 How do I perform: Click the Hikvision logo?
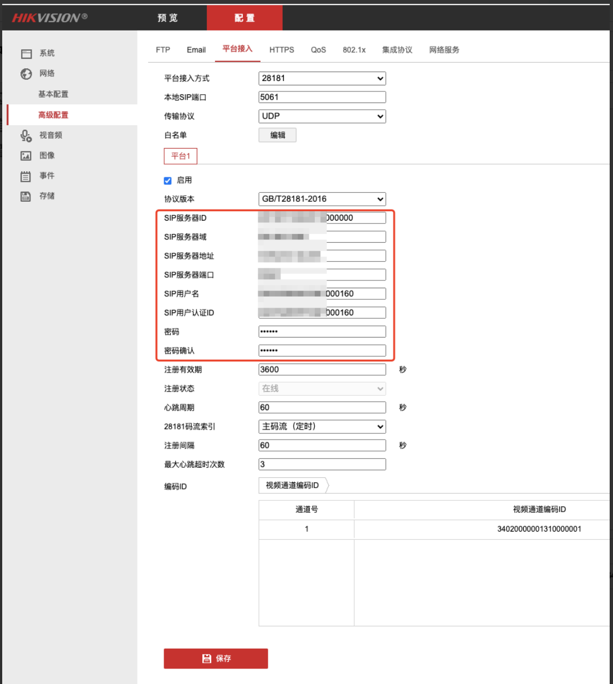tap(50, 18)
